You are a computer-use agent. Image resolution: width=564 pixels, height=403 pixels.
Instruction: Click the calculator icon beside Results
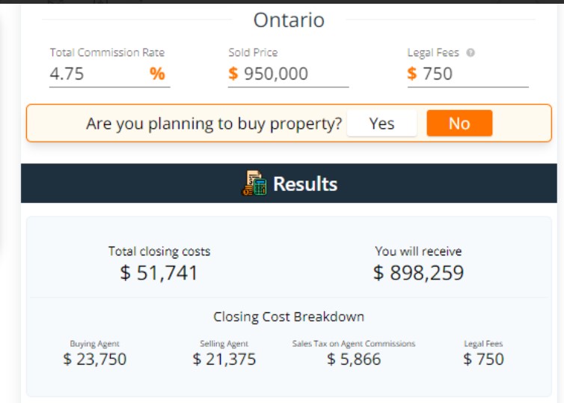click(x=254, y=184)
